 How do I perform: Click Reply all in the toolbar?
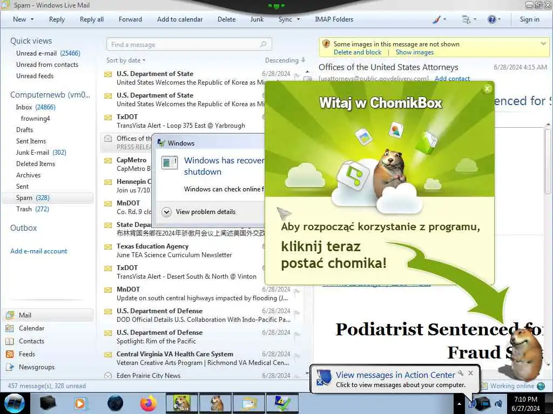92,19
